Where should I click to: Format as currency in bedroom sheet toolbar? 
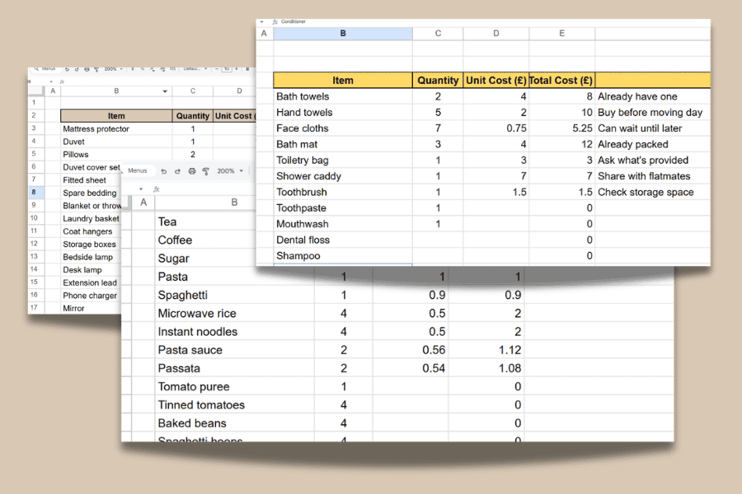[133, 69]
